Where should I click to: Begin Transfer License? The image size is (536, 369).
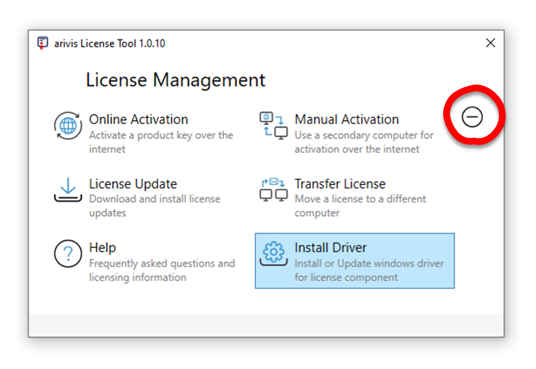(340, 184)
